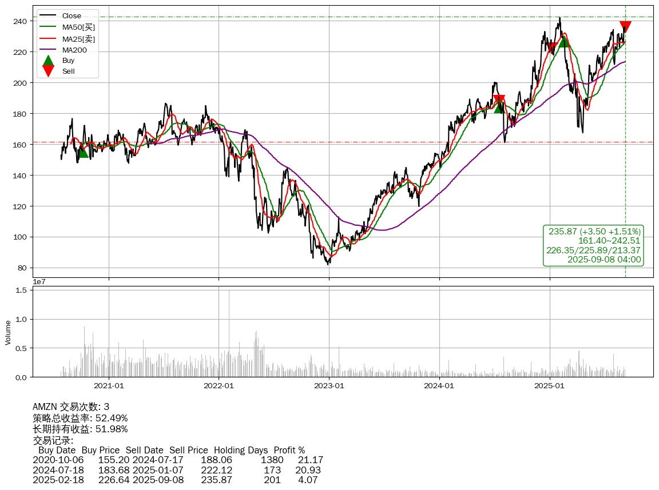The image size is (659, 490).
Task: Click the AMZN 交易次数 summary line
Action: (x=71, y=407)
